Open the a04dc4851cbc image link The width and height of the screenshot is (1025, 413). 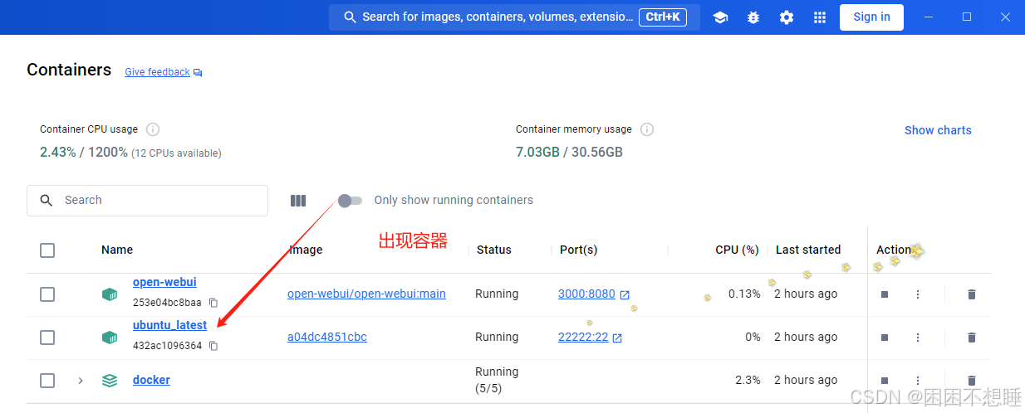click(x=327, y=337)
